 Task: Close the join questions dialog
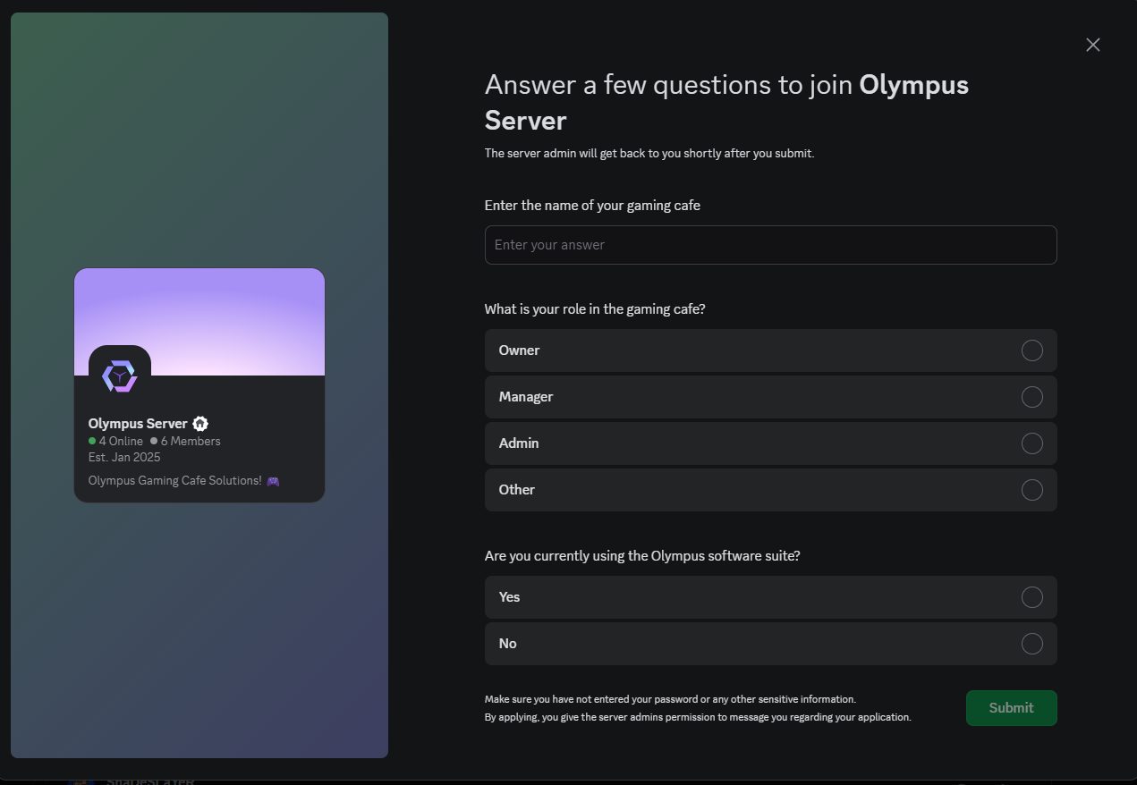click(x=1092, y=44)
